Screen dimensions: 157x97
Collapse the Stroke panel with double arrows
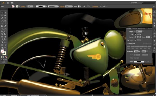click(148, 29)
